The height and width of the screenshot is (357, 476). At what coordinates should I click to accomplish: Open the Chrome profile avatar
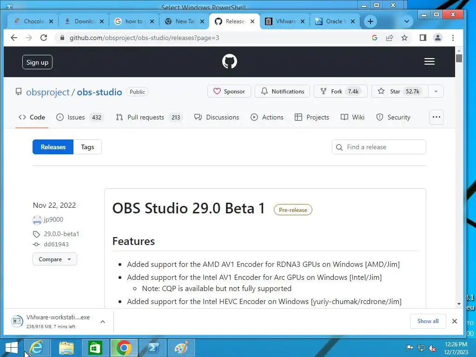click(x=438, y=38)
